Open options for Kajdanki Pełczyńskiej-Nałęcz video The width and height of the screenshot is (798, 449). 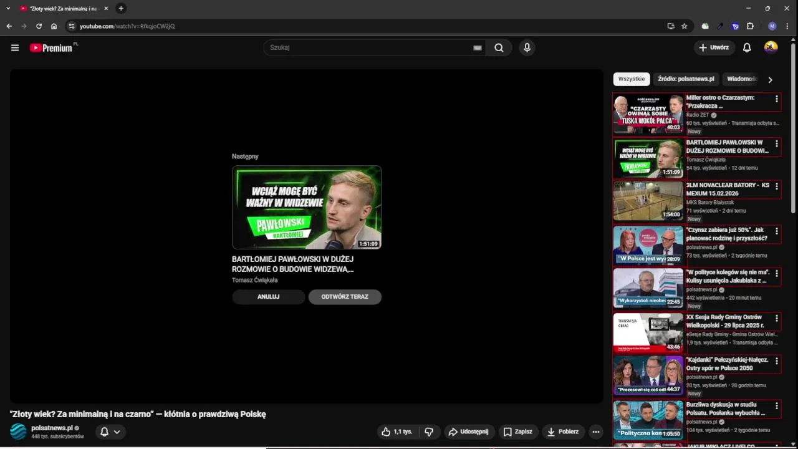click(x=777, y=361)
